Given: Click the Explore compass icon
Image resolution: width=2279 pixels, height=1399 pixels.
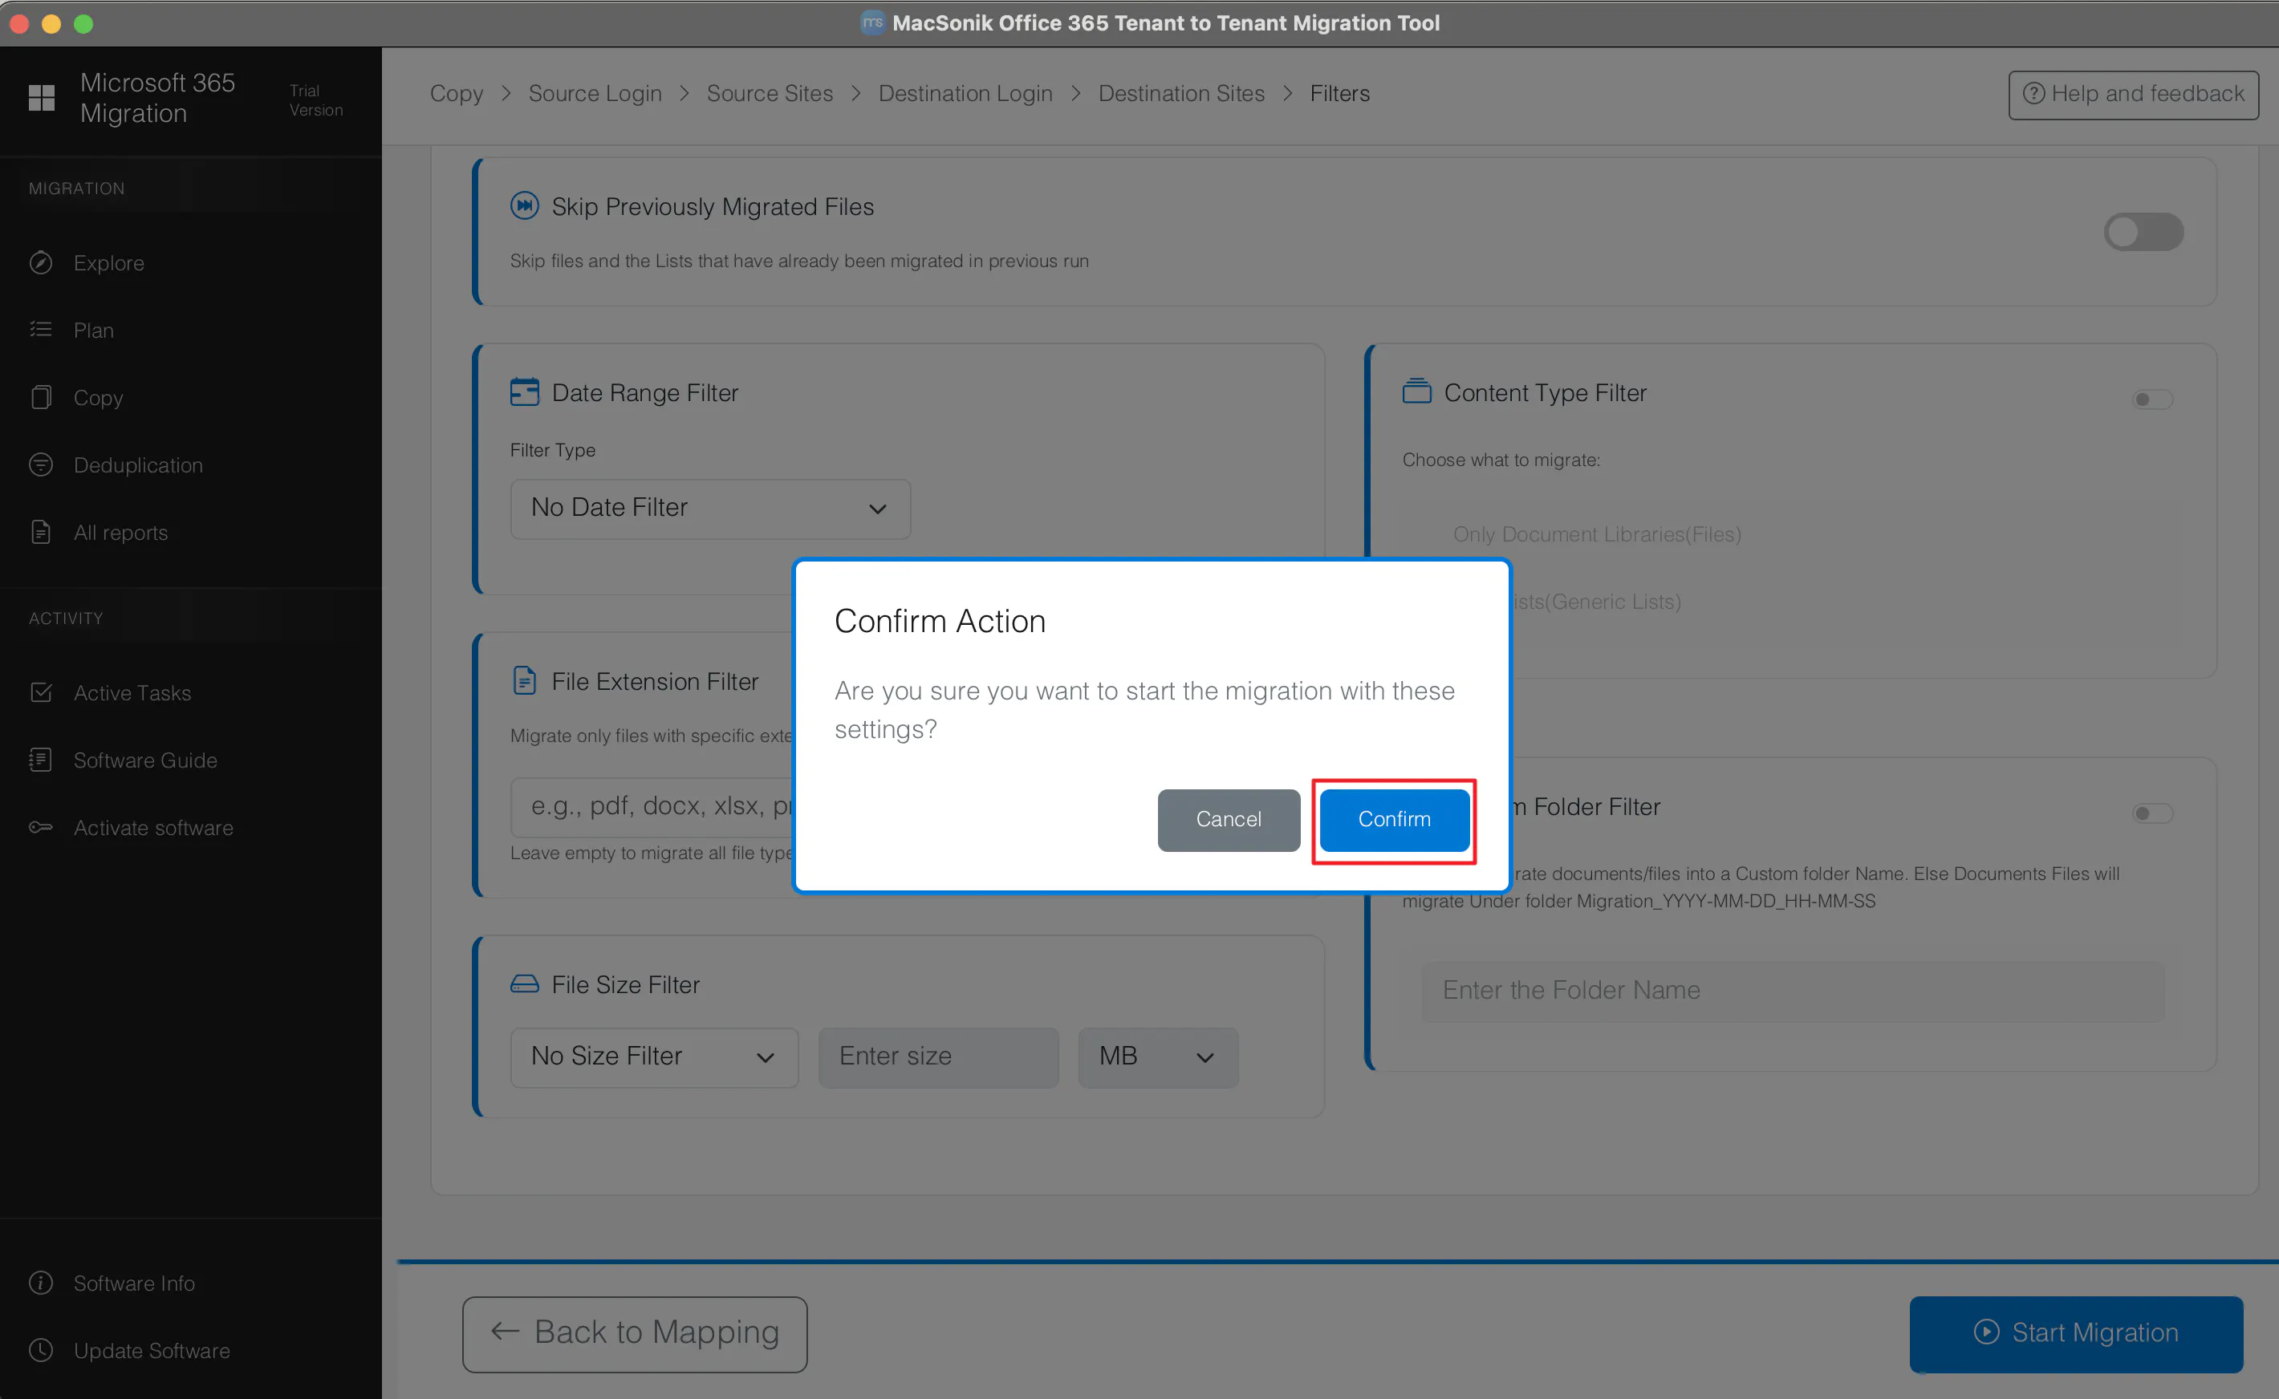Looking at the screenshot, I should click(41, 263).
